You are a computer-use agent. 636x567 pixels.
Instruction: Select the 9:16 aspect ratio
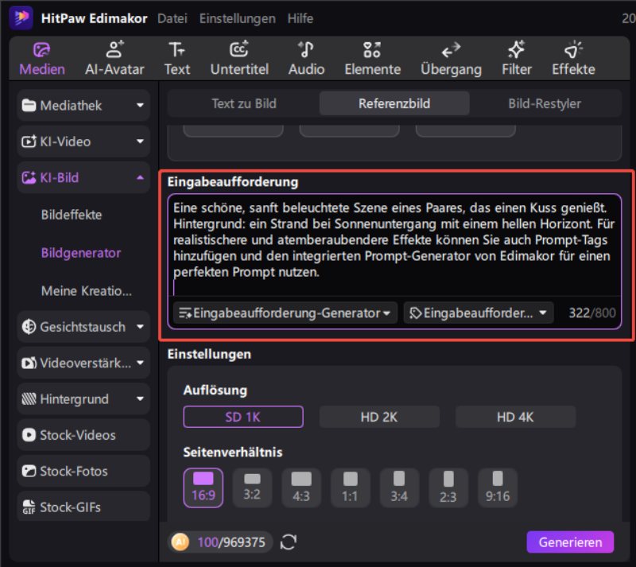pos(498,487)
